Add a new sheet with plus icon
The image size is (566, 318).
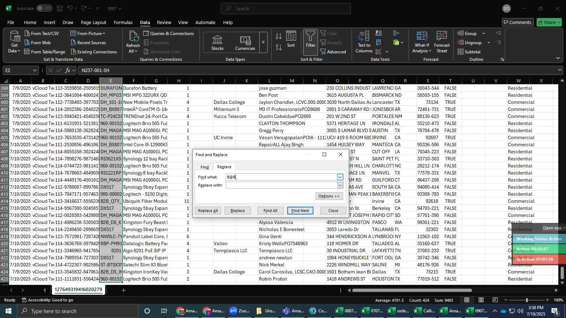(x=123, y=290)
